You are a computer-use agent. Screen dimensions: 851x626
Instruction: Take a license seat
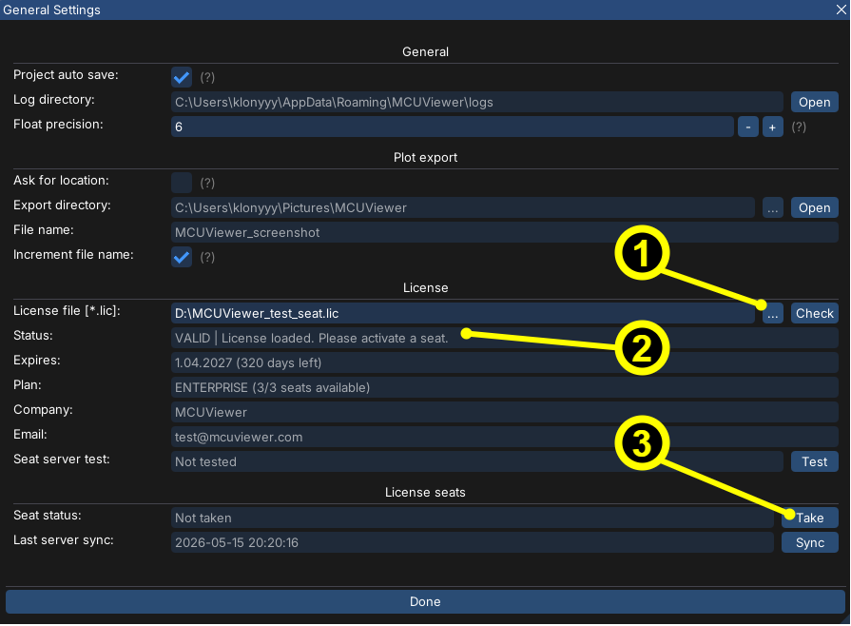click(x=810, y=518)
